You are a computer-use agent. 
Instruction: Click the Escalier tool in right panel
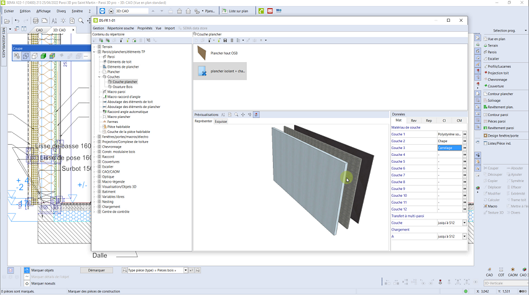[x=493, y=59]
